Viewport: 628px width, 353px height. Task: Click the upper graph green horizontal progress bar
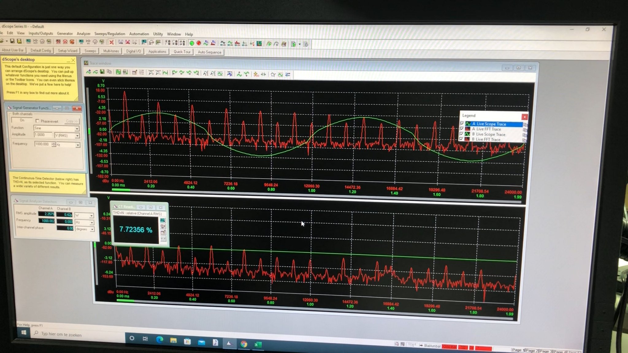pyautogui.click(x=121, y=190)
